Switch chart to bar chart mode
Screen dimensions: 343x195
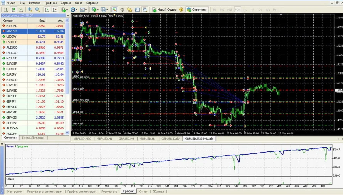coord(6,10)
